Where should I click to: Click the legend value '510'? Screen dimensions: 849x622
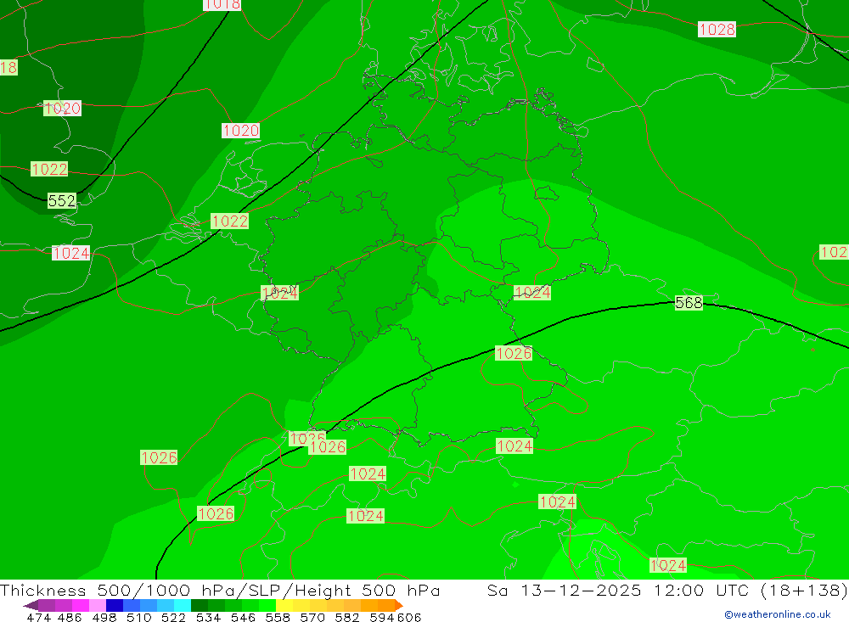click(x=138, y=617)
